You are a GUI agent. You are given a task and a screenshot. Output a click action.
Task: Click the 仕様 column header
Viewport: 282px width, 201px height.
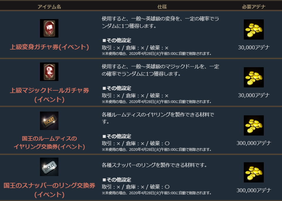(162, 7)
